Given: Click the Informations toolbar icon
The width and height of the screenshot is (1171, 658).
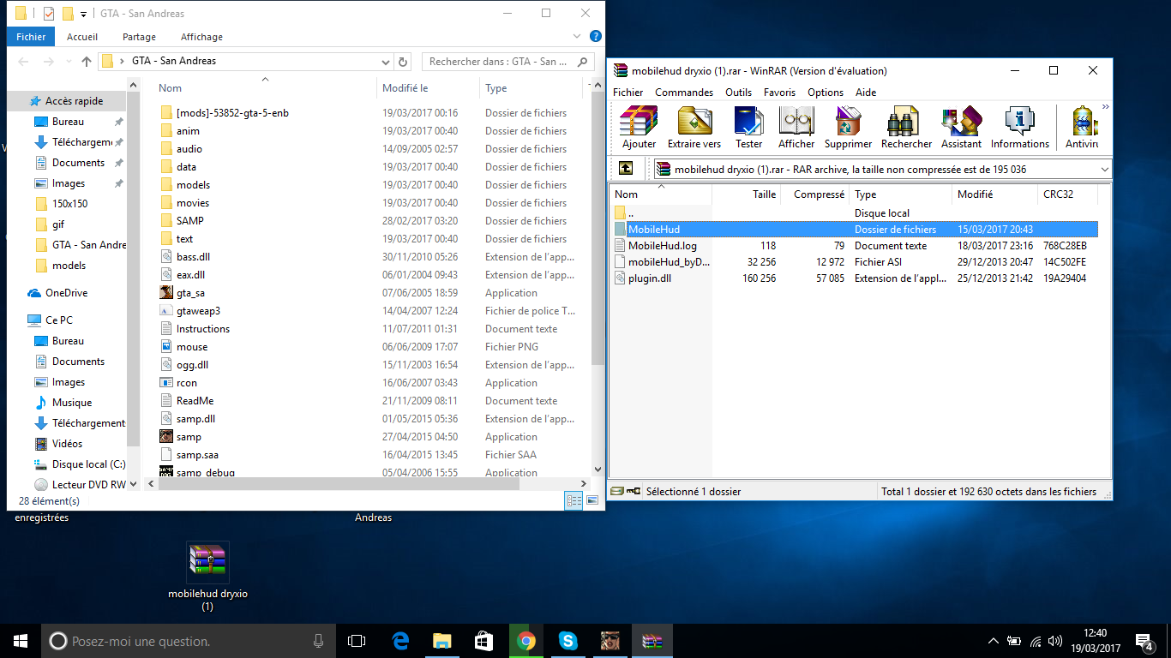Looking at the screenshot, I should tap(1020, 128).
